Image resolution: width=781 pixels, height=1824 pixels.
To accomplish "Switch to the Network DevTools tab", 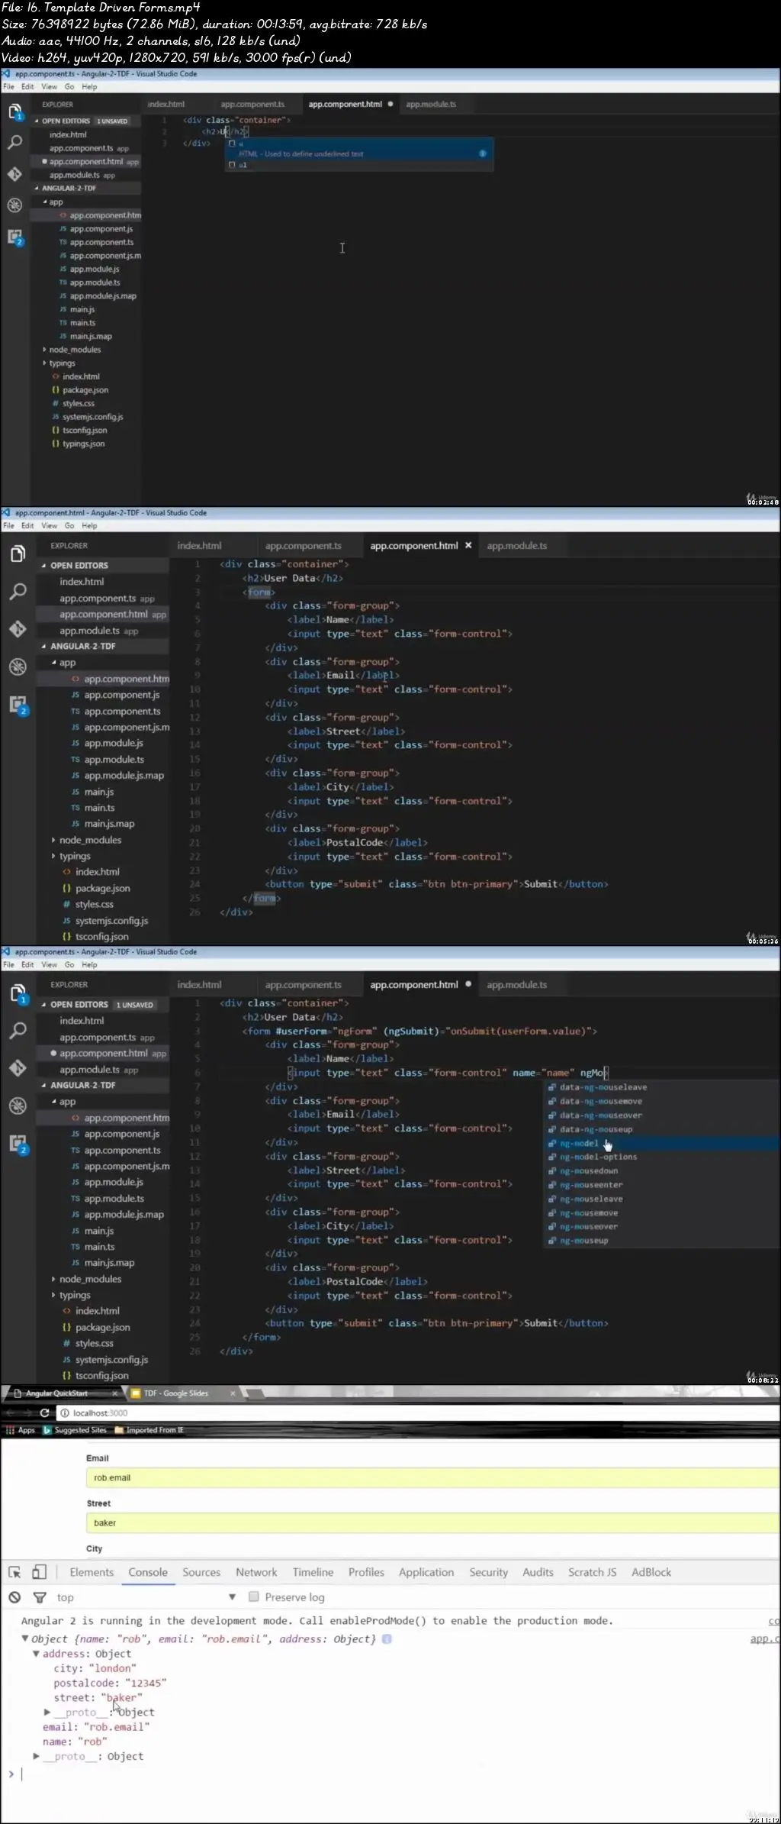I will click(x=256, y=1572).
